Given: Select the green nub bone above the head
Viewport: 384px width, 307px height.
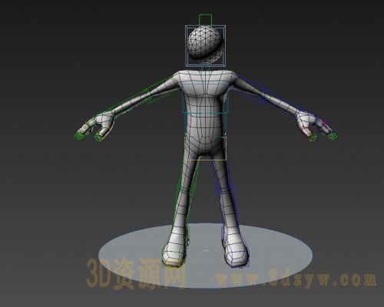Looking at the screenshot, I should (x=205, y=19).
